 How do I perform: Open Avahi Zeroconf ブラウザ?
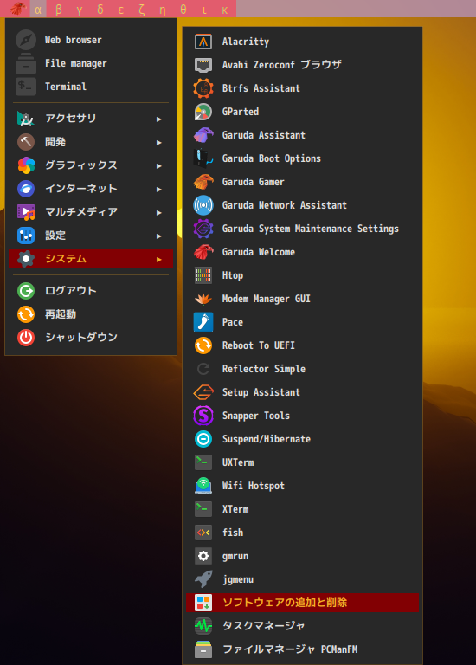[302, 65]
